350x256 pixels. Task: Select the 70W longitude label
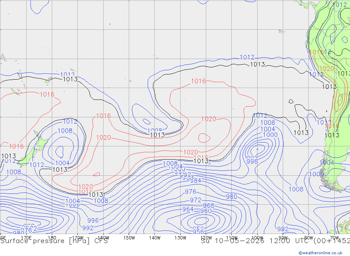[x=334, y=238]
